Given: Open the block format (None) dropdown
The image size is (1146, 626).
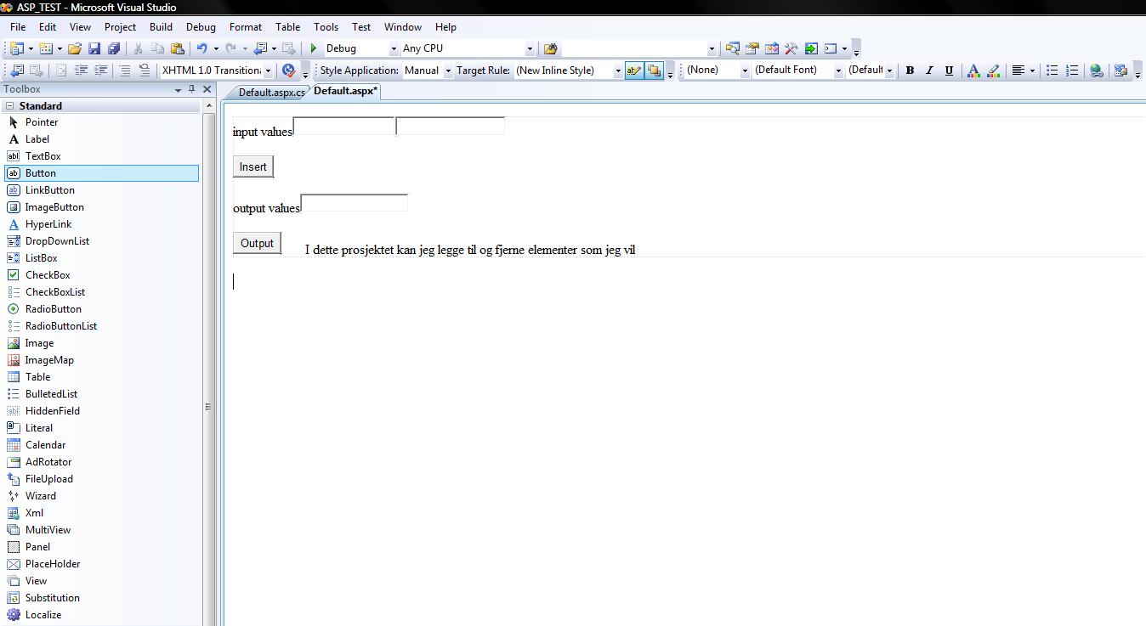Looking at the screenshot, I should (745, 70).
